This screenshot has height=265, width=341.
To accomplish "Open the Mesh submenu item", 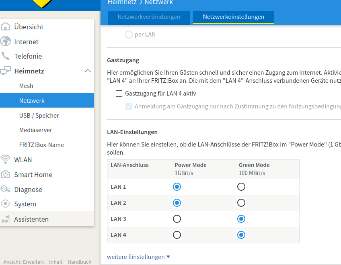I will click(x=26, y=86).
